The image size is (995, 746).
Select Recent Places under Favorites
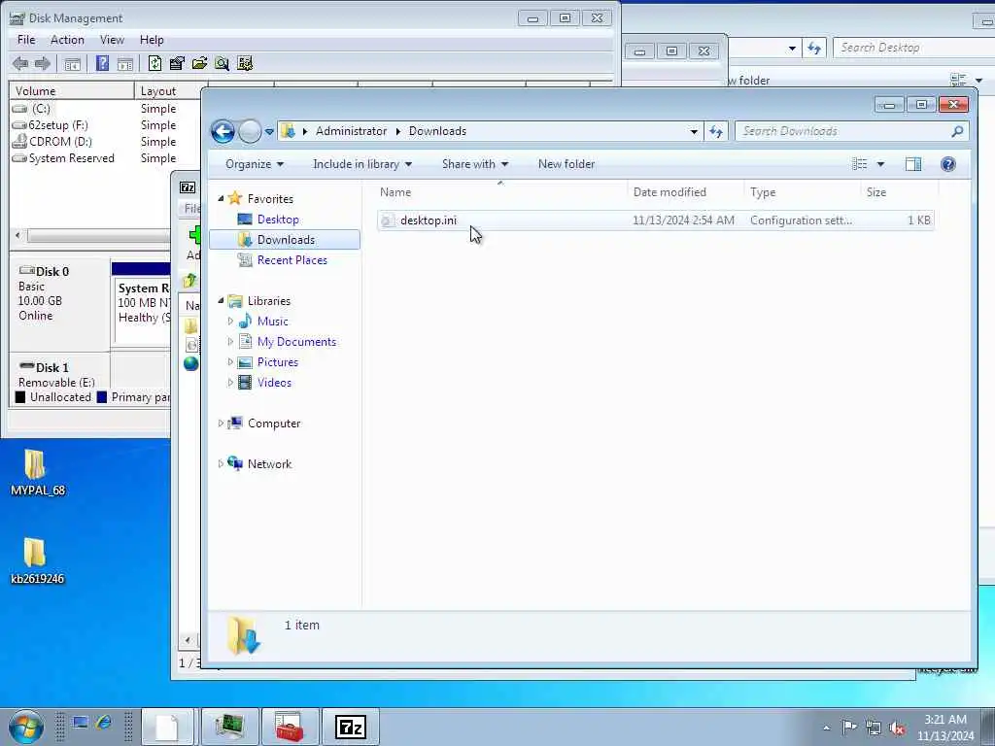tap(292, 260)
